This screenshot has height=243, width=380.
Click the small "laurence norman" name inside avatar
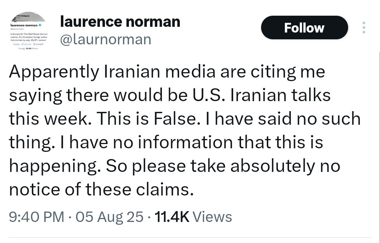23,26
